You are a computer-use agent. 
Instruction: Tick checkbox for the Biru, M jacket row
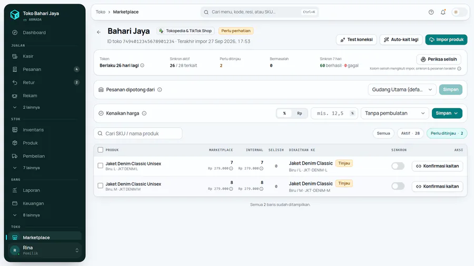point(101,186)
